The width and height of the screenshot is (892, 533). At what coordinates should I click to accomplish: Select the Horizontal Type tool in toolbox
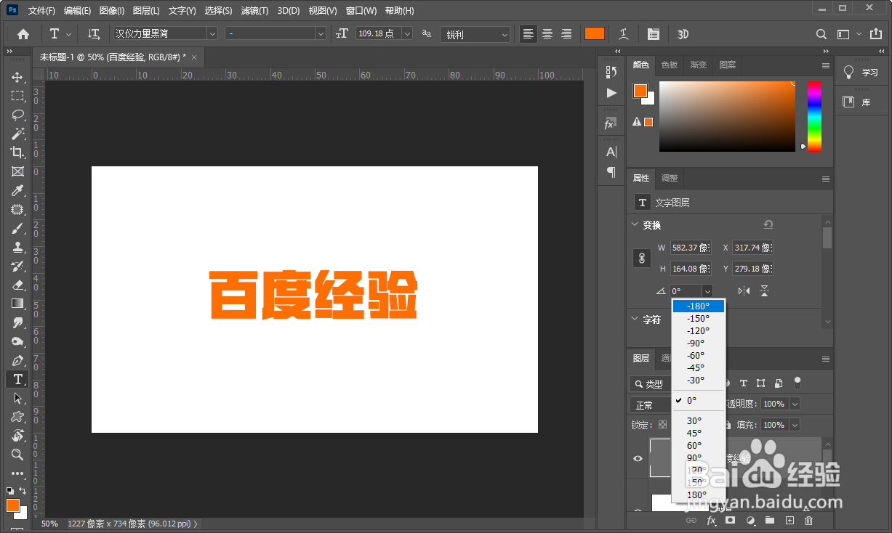[17, 379]
